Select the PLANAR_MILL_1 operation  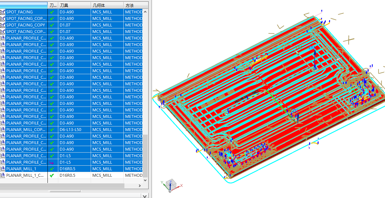pyautogui.click(x=21, y=169)
